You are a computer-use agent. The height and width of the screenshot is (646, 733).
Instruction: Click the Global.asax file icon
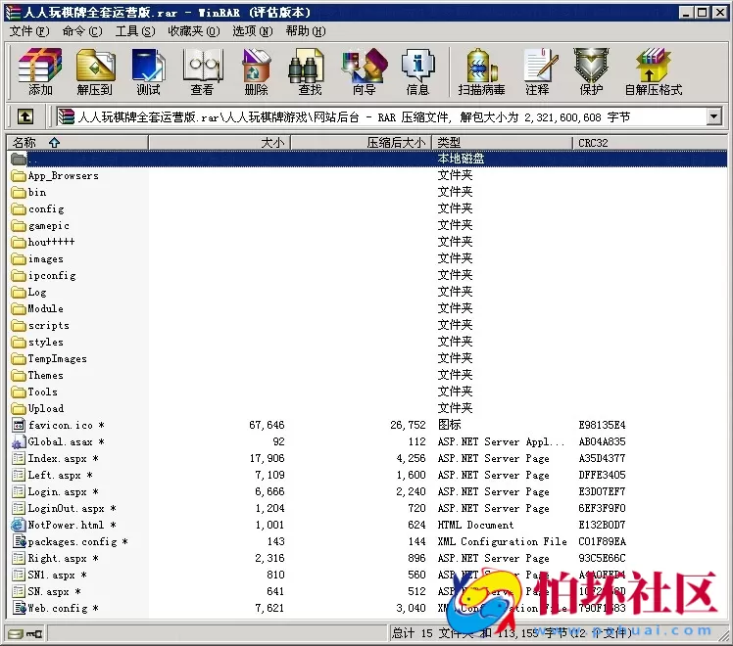point(19,441)
